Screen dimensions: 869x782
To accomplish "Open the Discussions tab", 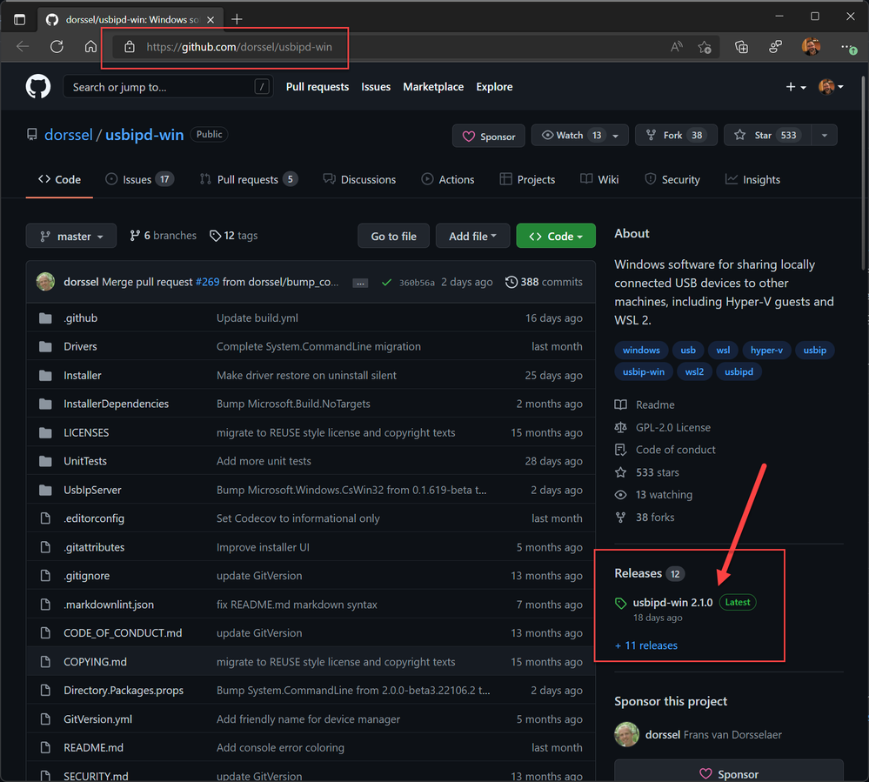I will pos(359,179).
